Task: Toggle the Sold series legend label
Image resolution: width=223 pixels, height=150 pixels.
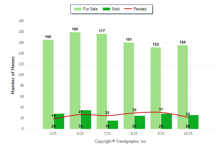Action: [x=116, y=9]
